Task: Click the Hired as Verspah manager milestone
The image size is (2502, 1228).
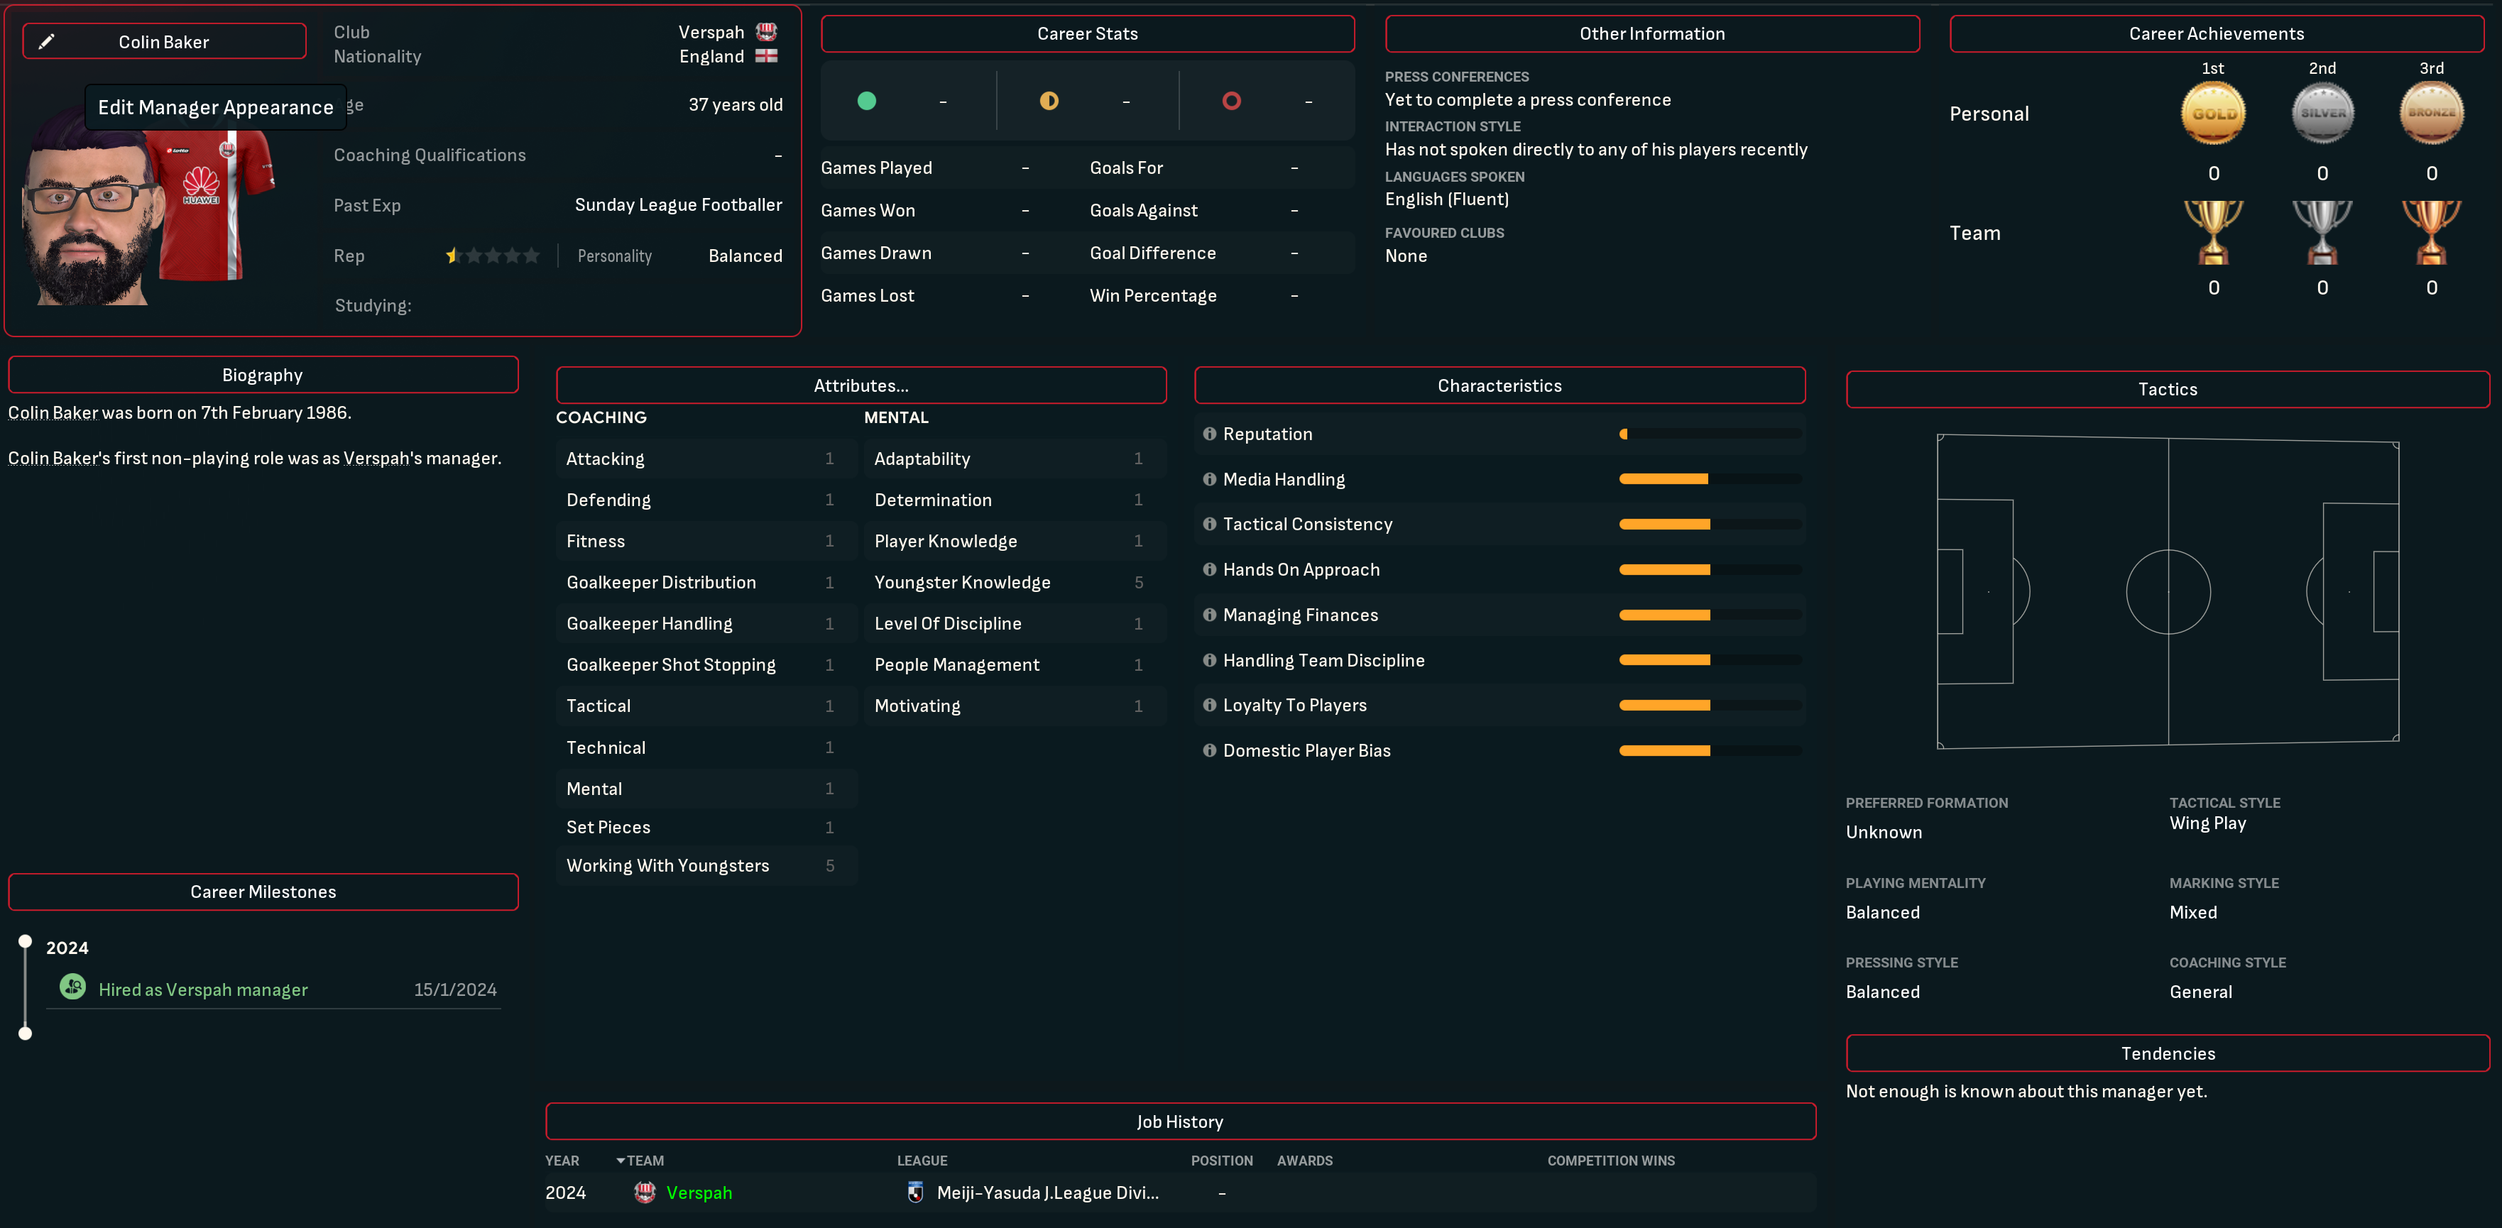Action: [x=203, y=989]
